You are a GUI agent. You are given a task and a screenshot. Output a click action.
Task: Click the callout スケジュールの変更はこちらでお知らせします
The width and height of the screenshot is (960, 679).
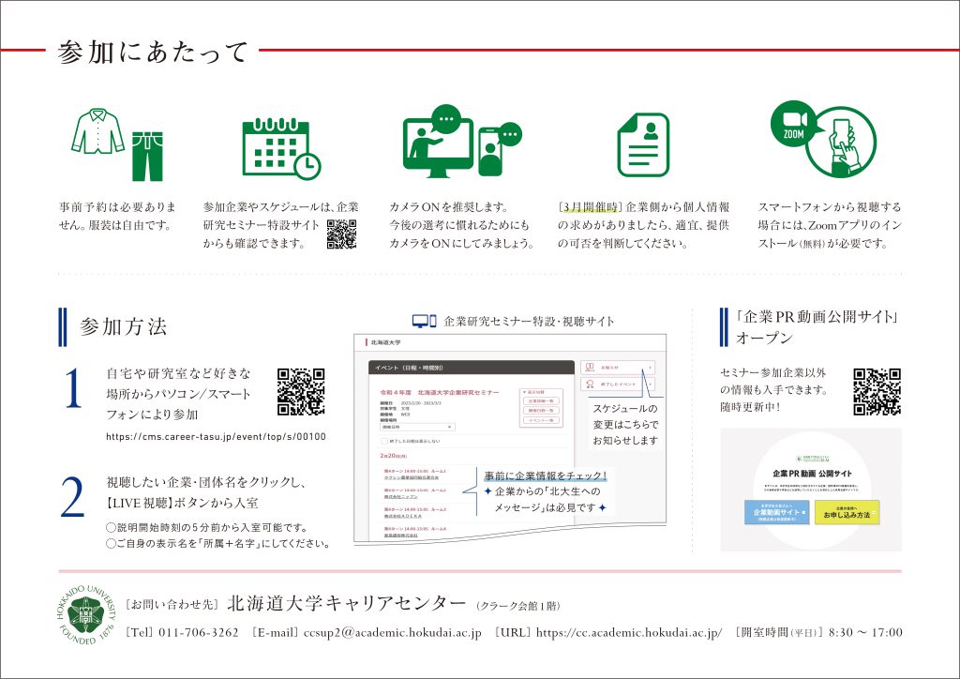[625, 424]
